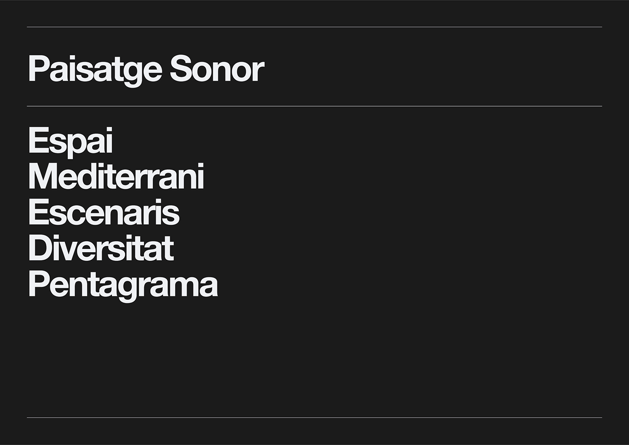Click capital "P" of Paisatge
This screenshot has width=629, height=445.
click(38, 69)
